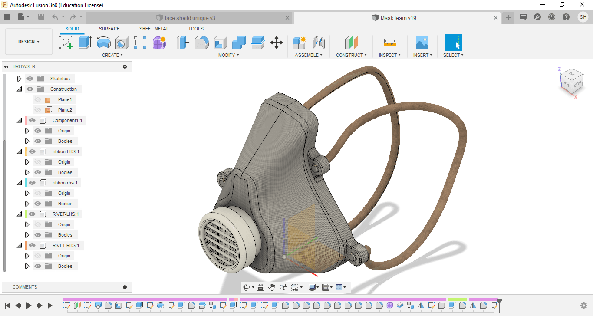The width and height of the screenshot is (593, 316).
Task: Save the document with Save icon
Action: (x=41, y=17)
